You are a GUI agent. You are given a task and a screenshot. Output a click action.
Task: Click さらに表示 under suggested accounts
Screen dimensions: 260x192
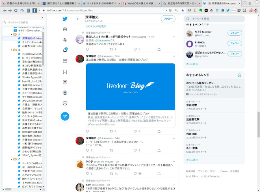click(192, 64)
